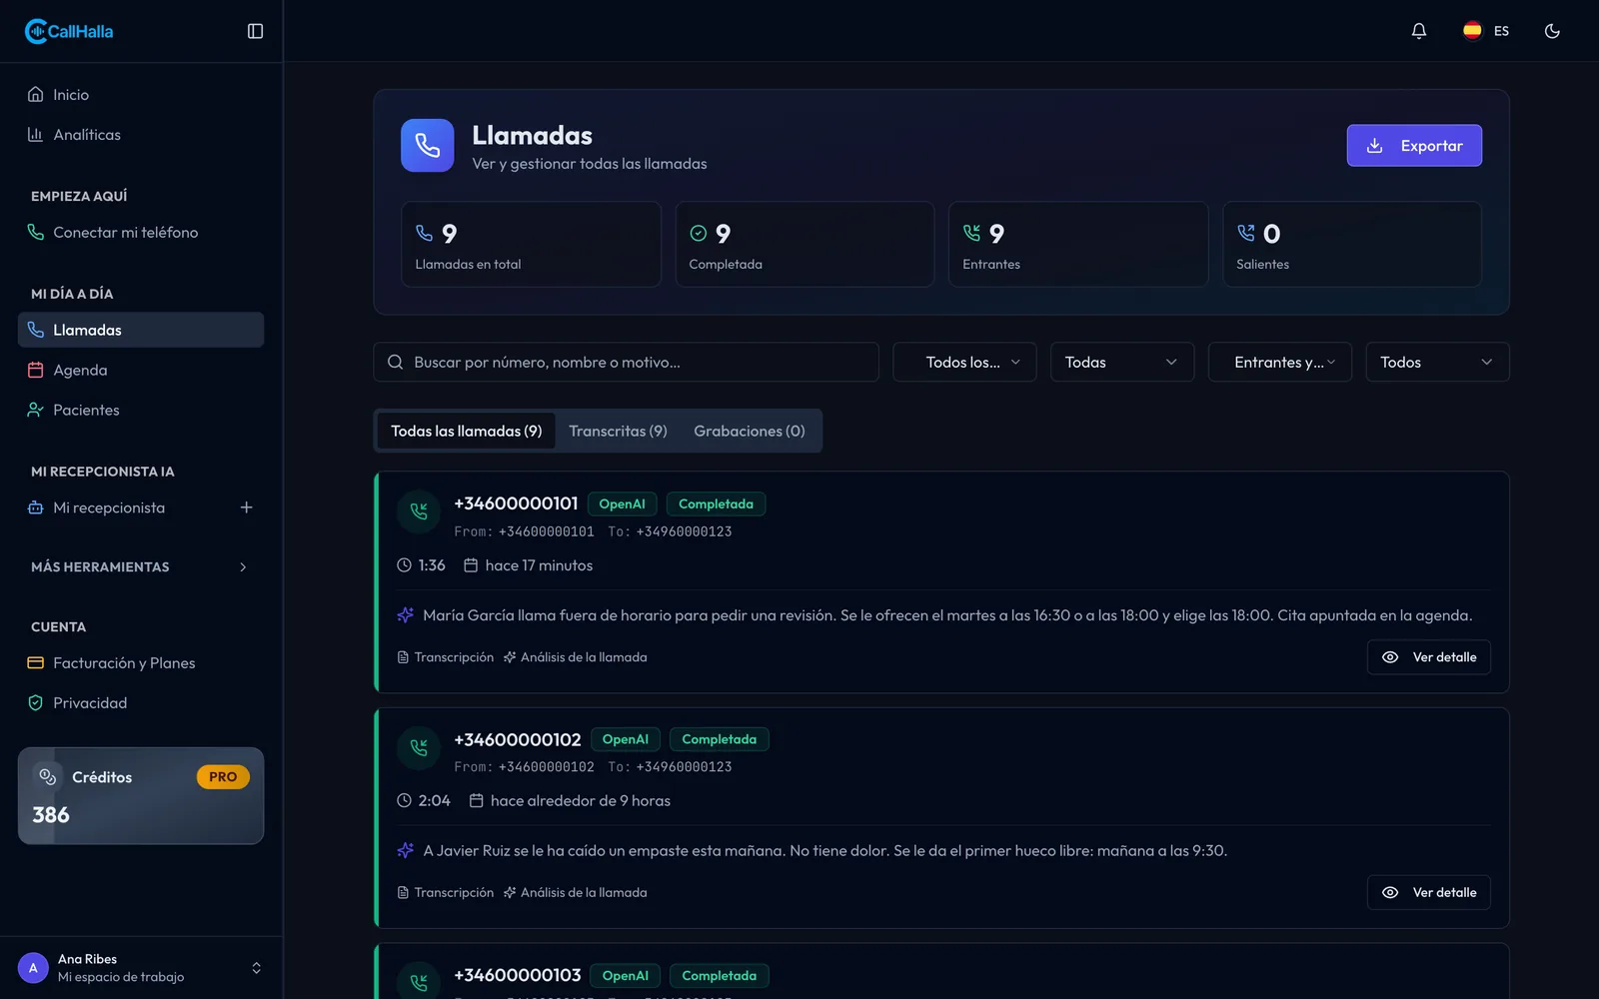
Task: Click the Completada stat card
Action: 805,245
